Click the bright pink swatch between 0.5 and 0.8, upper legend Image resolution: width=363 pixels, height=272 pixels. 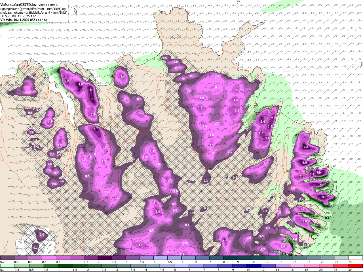click(49, 258)
